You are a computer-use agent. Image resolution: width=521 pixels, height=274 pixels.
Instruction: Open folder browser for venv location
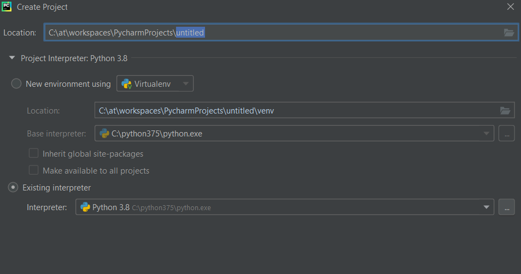tap(505, 110)
